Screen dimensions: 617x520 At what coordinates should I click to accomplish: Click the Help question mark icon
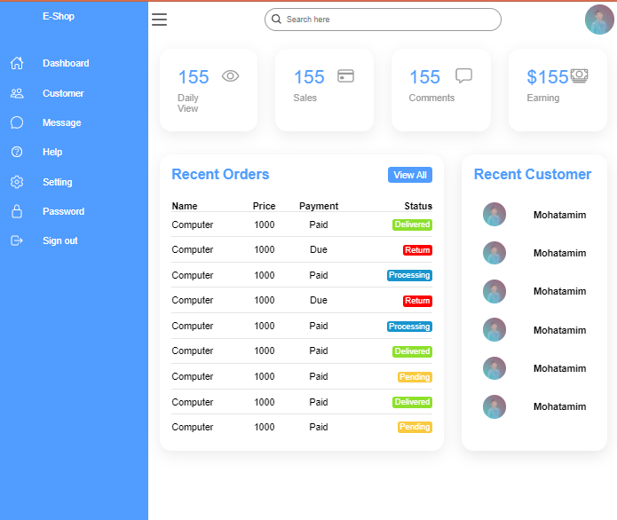[17, 152]
